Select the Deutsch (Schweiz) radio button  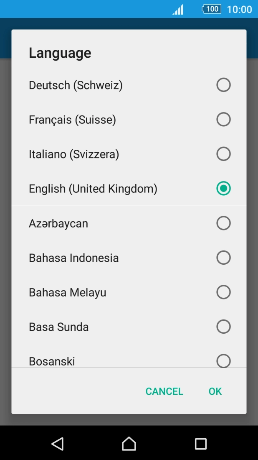tap(223, 85)
